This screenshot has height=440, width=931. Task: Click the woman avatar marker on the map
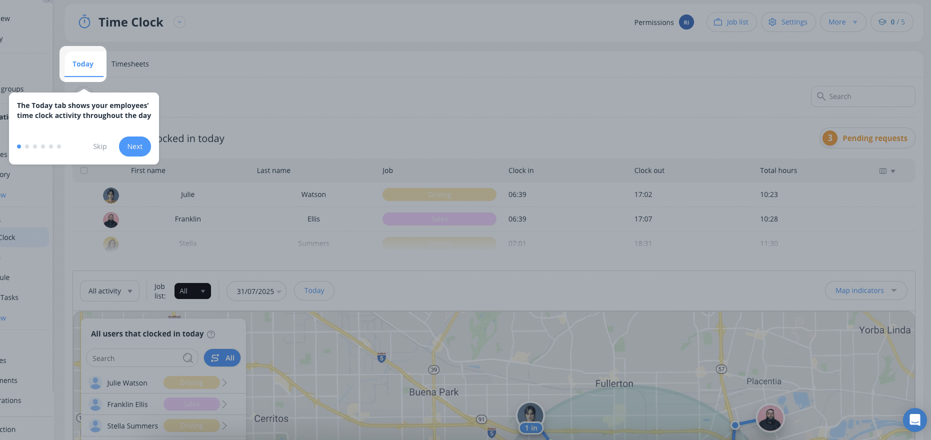[530, 414]
